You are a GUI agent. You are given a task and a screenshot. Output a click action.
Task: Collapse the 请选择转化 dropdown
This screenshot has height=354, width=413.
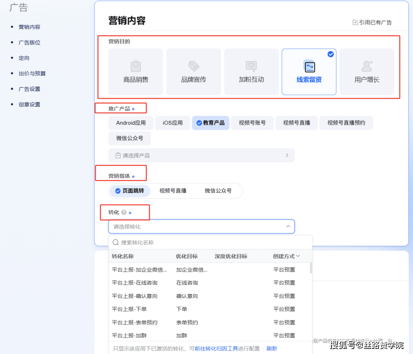[x=289, y=226]
